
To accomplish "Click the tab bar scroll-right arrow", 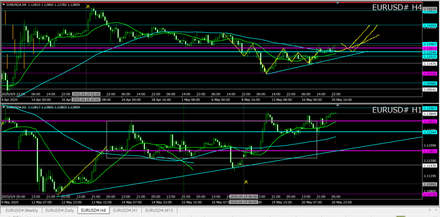I will (x=436, y=210).
